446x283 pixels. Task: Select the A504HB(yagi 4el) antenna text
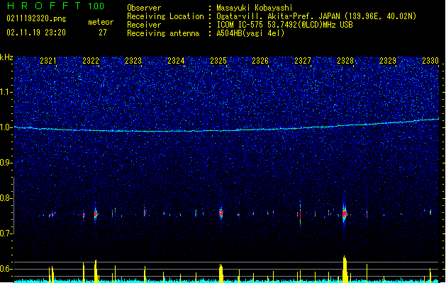pyautogui.click(x=250, y=33)
